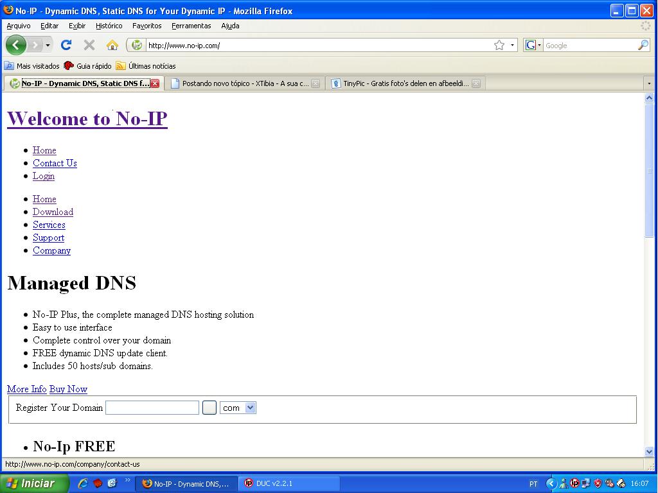
Task: Switch to the No-IP Firefox taskbar button
Action: [x=186, y=483]
